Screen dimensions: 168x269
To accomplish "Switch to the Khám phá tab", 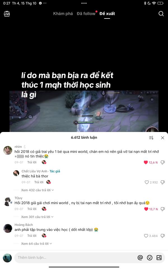I will 63,13.
